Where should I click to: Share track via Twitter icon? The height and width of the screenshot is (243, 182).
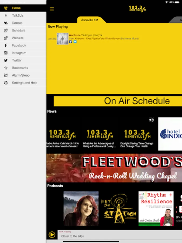click(x=75, y=42)
